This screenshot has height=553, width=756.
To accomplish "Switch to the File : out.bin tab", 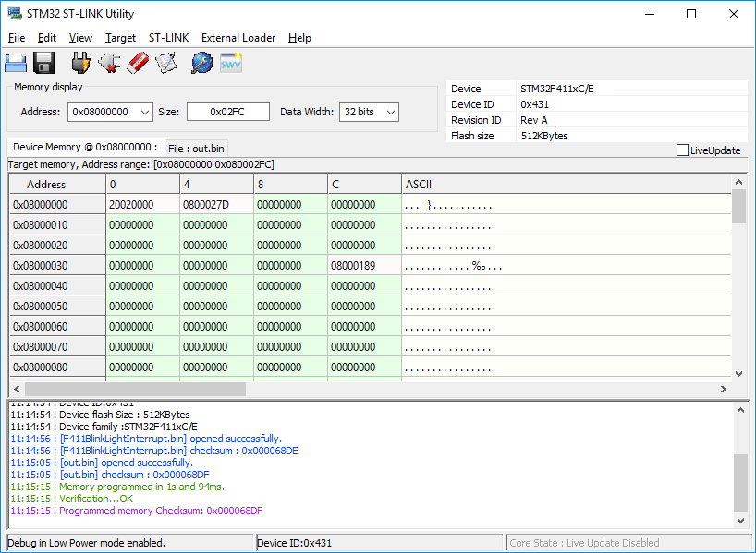I will click(196, 149).
